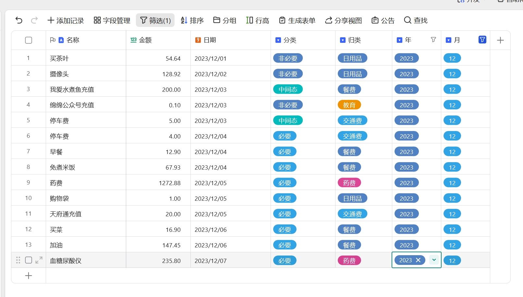Select the 我爱水煮鱼充值 cell
Screen dimensions: 523x297
coord(86,89)
